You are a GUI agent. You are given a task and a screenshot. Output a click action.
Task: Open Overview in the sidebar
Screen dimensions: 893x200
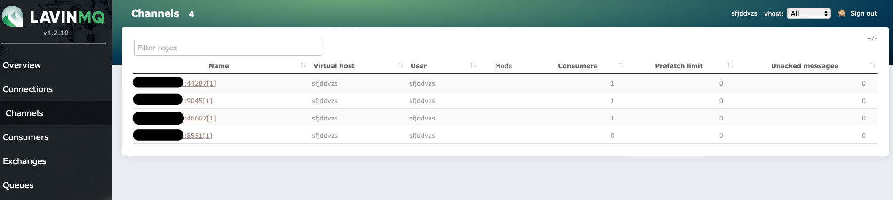click(22, 65)
